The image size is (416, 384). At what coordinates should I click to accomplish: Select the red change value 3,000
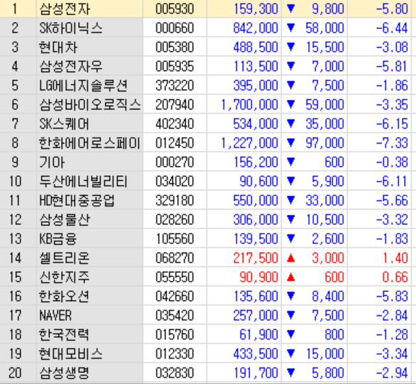coord(328,258)
